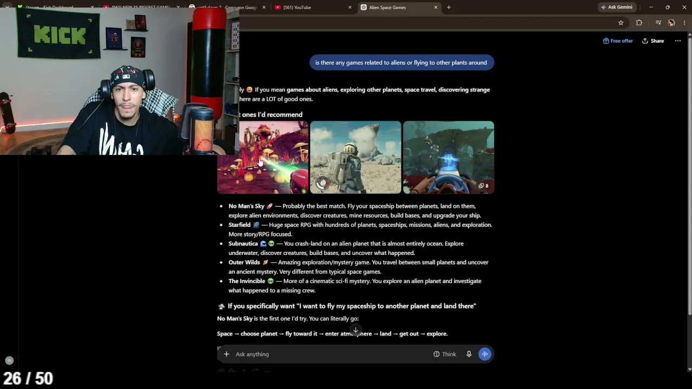This screenshot has height=389, width=692.
Task: Click the Free offer link
Action: coord(618,41)
